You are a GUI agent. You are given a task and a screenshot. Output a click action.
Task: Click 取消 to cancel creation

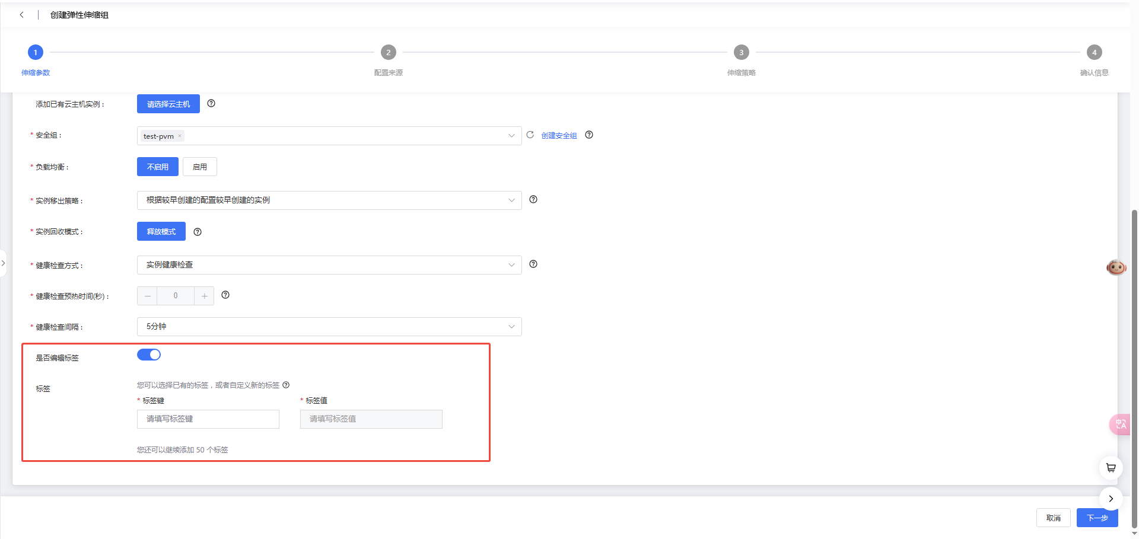pyautogui.click(x=1054, y=518)
